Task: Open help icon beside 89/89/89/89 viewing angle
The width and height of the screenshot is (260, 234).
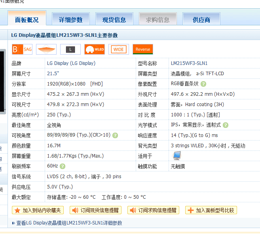Action: pos(115,135)
